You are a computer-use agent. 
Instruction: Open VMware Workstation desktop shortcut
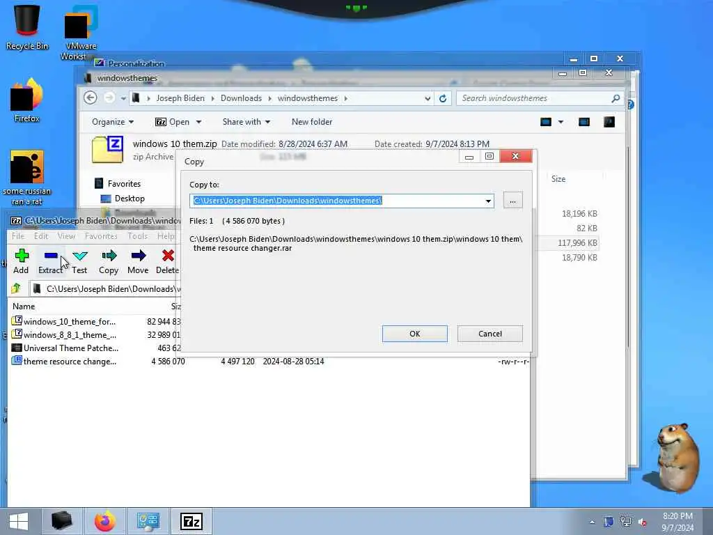[x=80, y=33]
